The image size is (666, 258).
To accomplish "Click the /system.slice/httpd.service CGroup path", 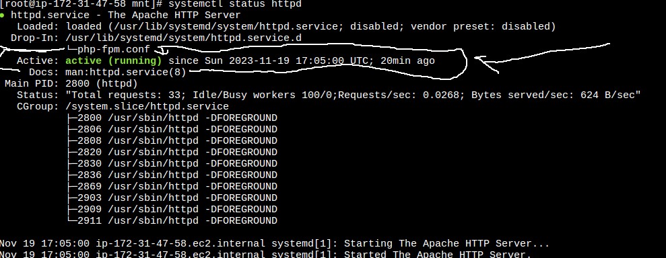I will pyautogui.click(x=147, y=106).
